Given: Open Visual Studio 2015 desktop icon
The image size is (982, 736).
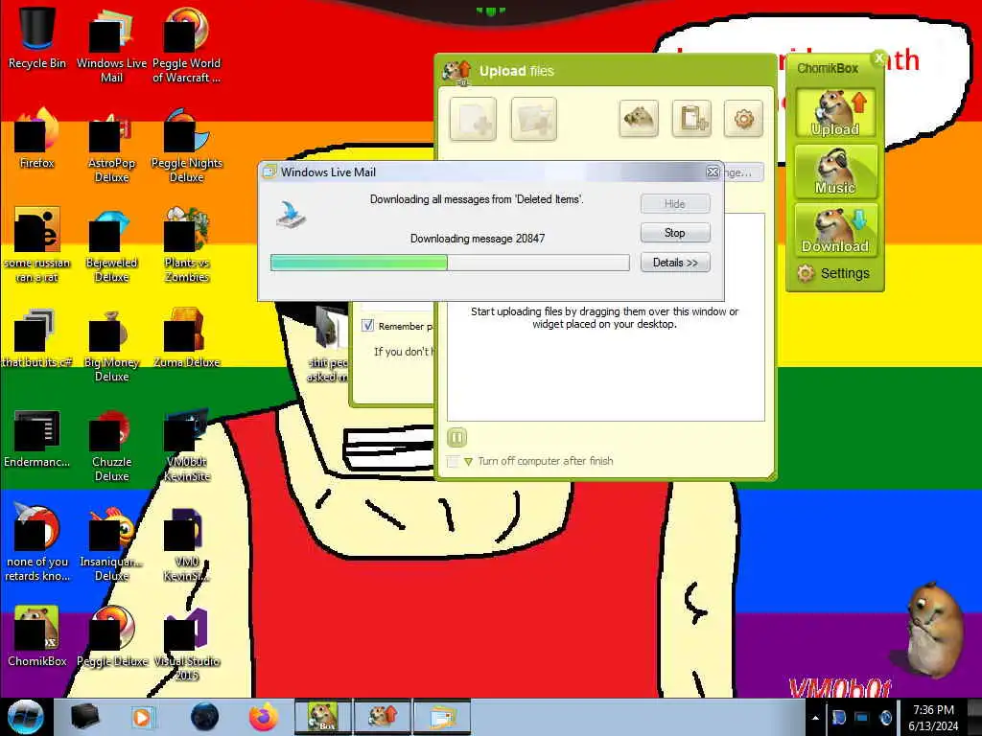Looking at the screenshot, I should tap(187, 645).
